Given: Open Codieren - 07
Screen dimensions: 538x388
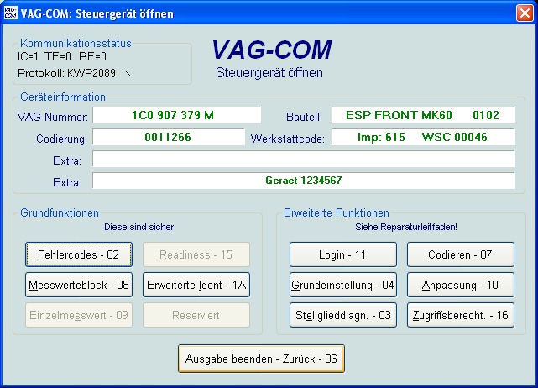Looking at the screenshot, I should point(461,254).
